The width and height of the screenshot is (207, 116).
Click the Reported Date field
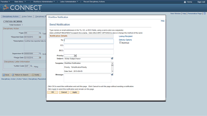[x=31, y=37]
